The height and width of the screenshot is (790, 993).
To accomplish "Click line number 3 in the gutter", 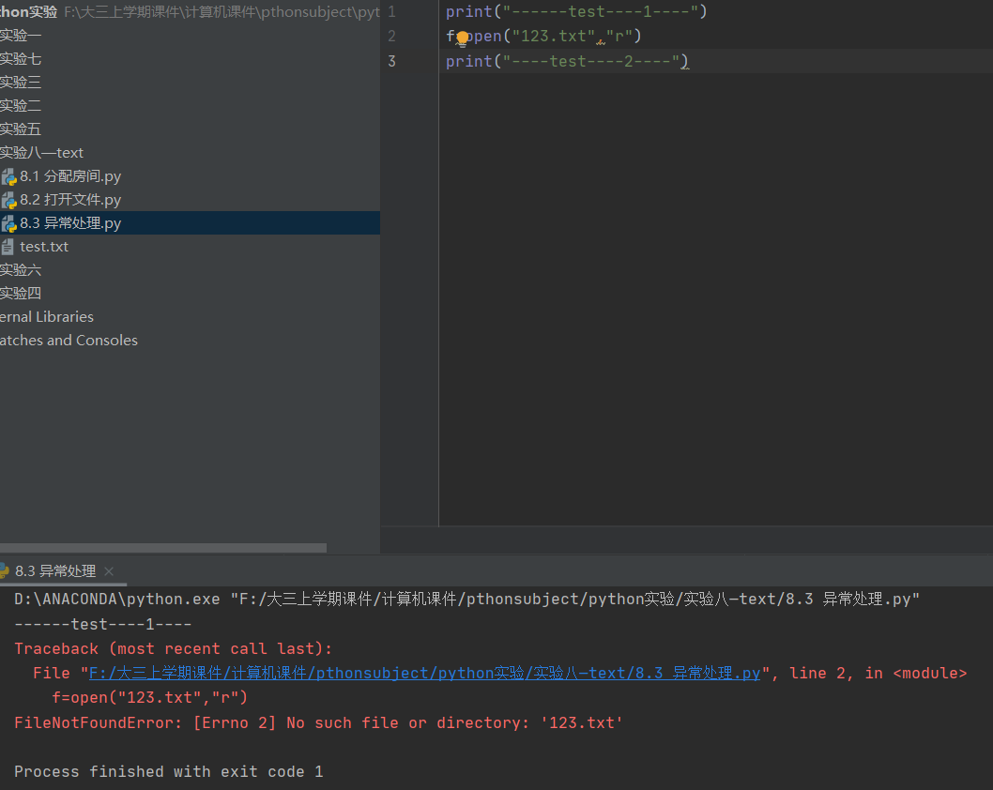I will coord(391,61).
